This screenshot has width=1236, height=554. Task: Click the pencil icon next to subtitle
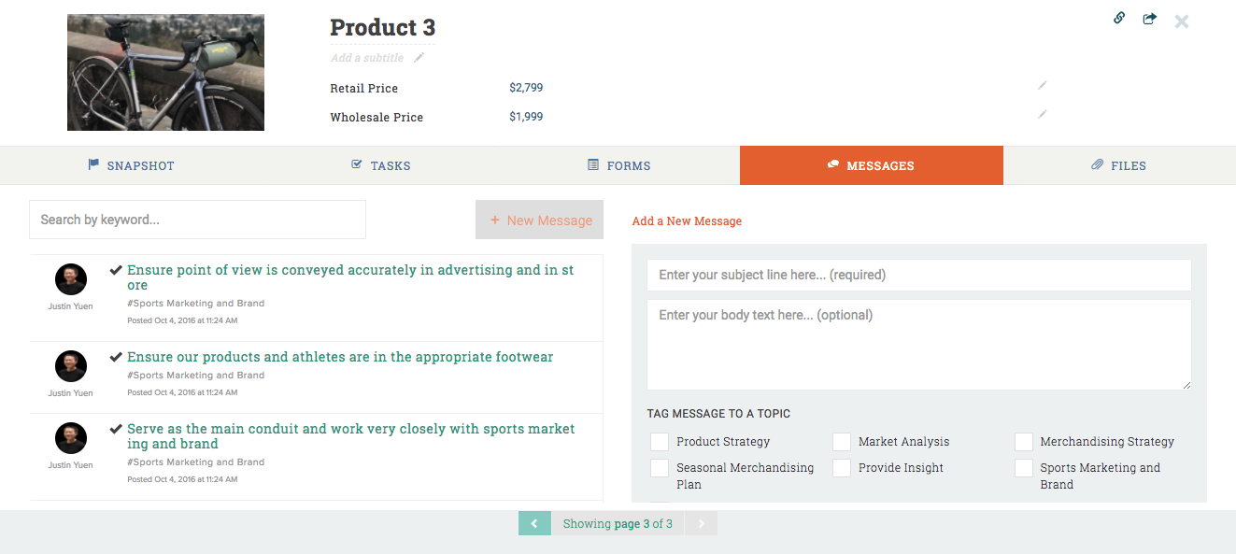click(x=419, y=58)
